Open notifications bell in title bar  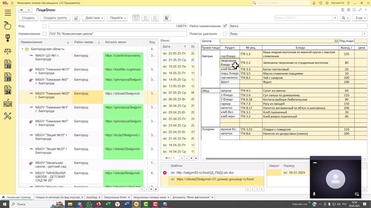click(314, 3)
